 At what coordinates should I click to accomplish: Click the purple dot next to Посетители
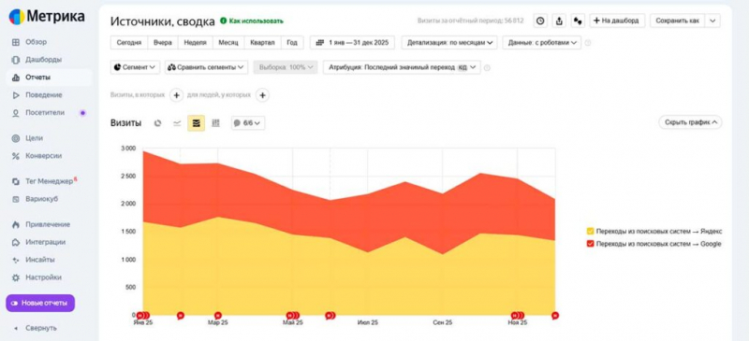82,113
